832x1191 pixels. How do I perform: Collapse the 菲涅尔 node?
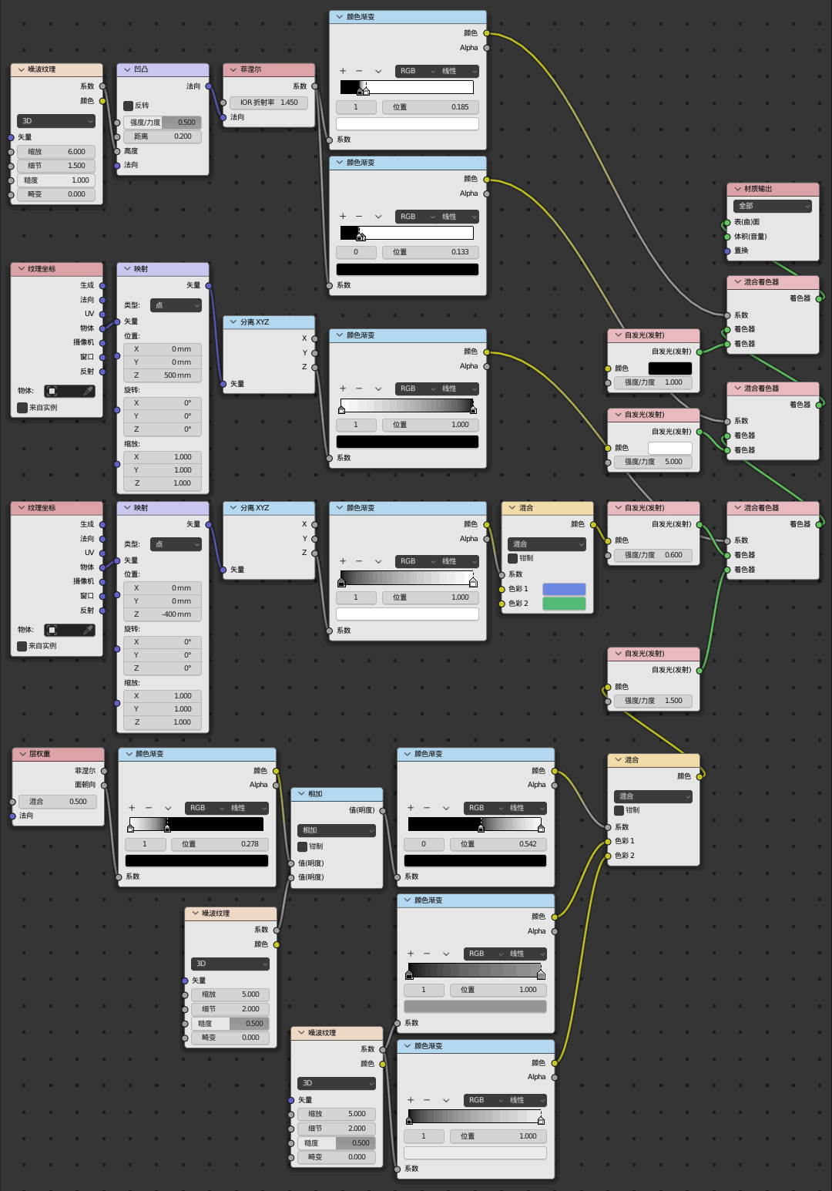click(x=233, y=69)
